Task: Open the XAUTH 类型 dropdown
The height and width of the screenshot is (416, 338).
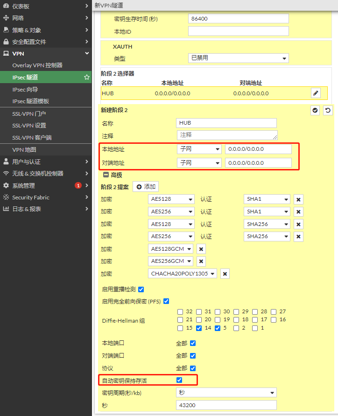Action: pyautogui.click(x=239, y=58)
